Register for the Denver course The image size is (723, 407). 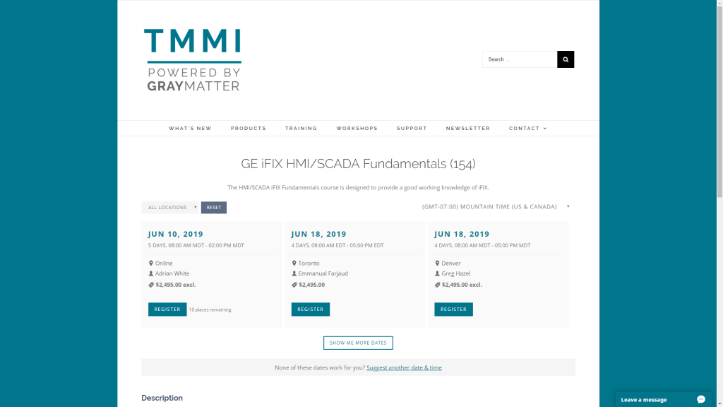coord(453,309)
